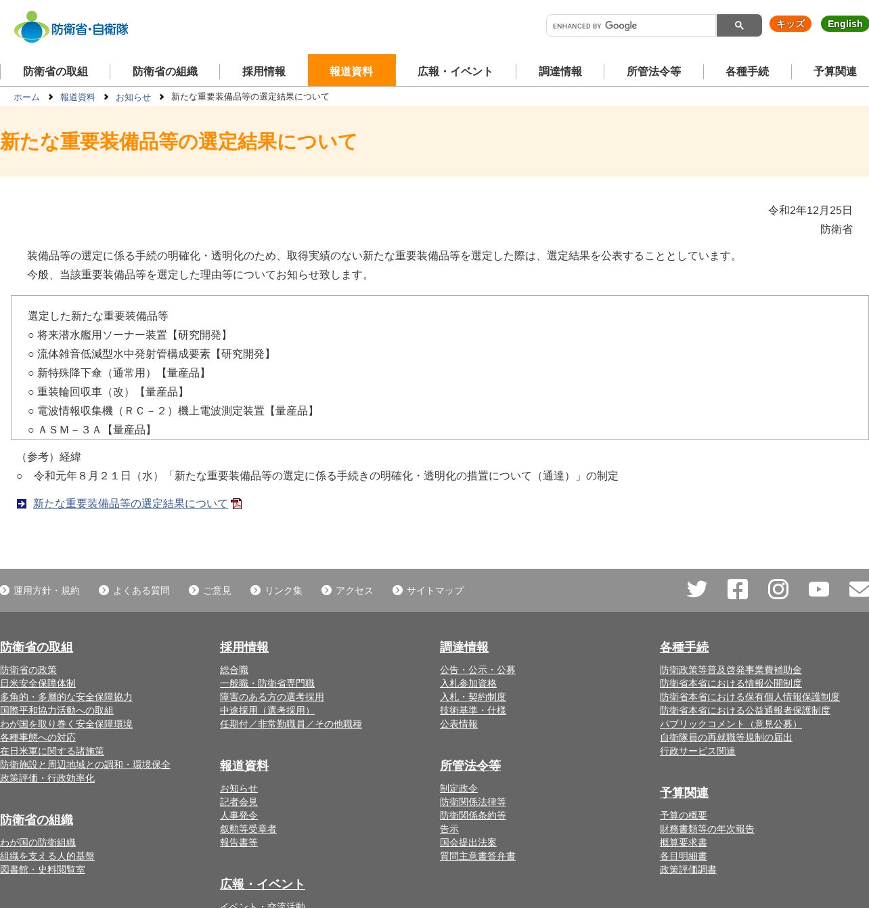The image size is (869, 908).
Task: Open 防衛省の組織 in the top navigation
Action: [165, 71]
